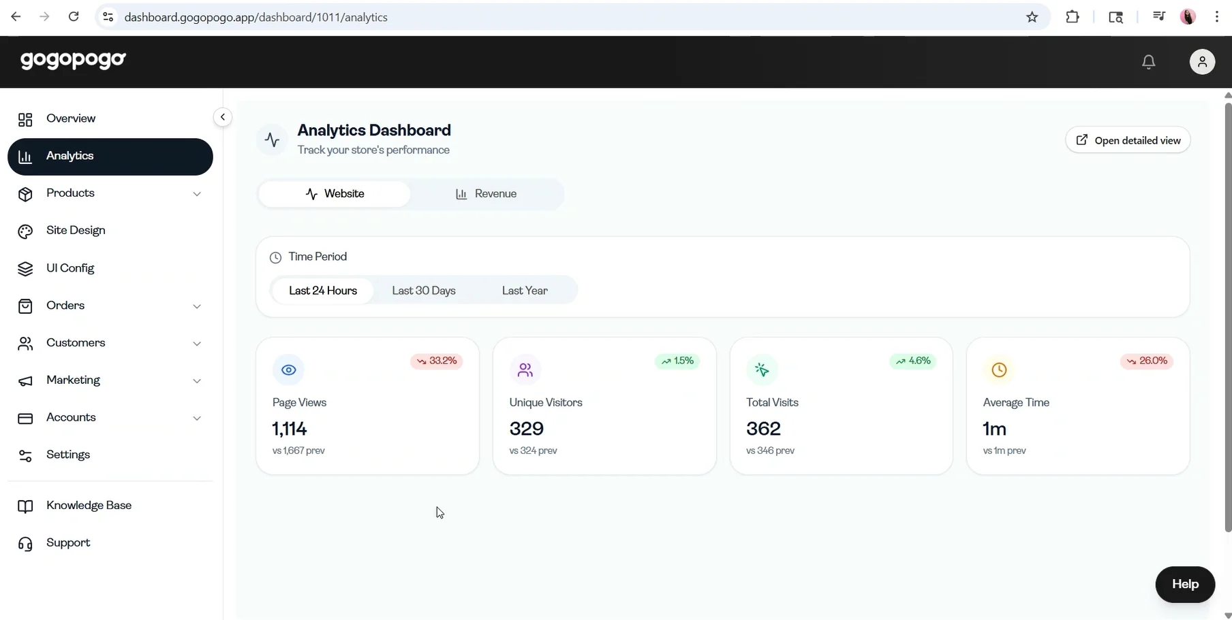This screenshot has height=620, width=1232.
Task: Open the Knowledge Base link
Action: coord(110,506)
